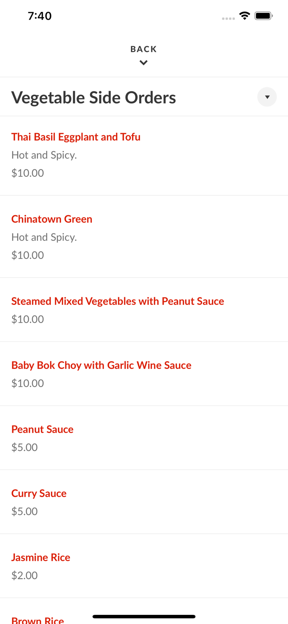The image size is (288, 624).
Task: Select Thai Basil Eggplant and Tofu
Action: (76, 136)
